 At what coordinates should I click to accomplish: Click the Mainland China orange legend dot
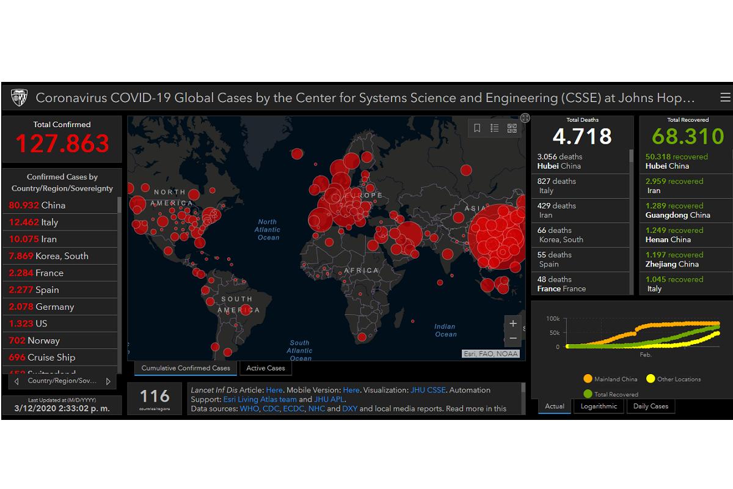(588, 379)
